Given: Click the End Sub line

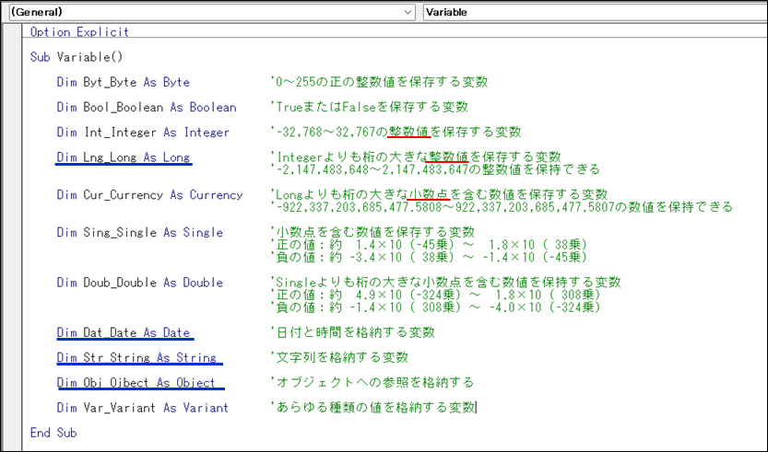Looking at the screenshot, I should pos(53,433).
